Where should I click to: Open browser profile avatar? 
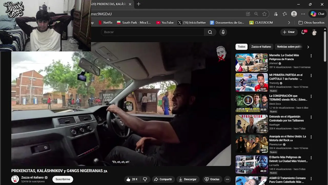tap(294, 14)
